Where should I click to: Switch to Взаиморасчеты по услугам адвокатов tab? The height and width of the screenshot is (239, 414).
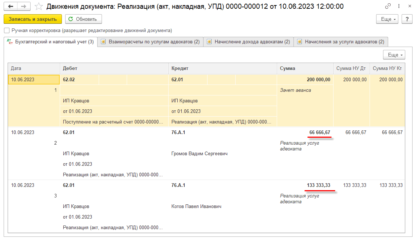[150, 42]
